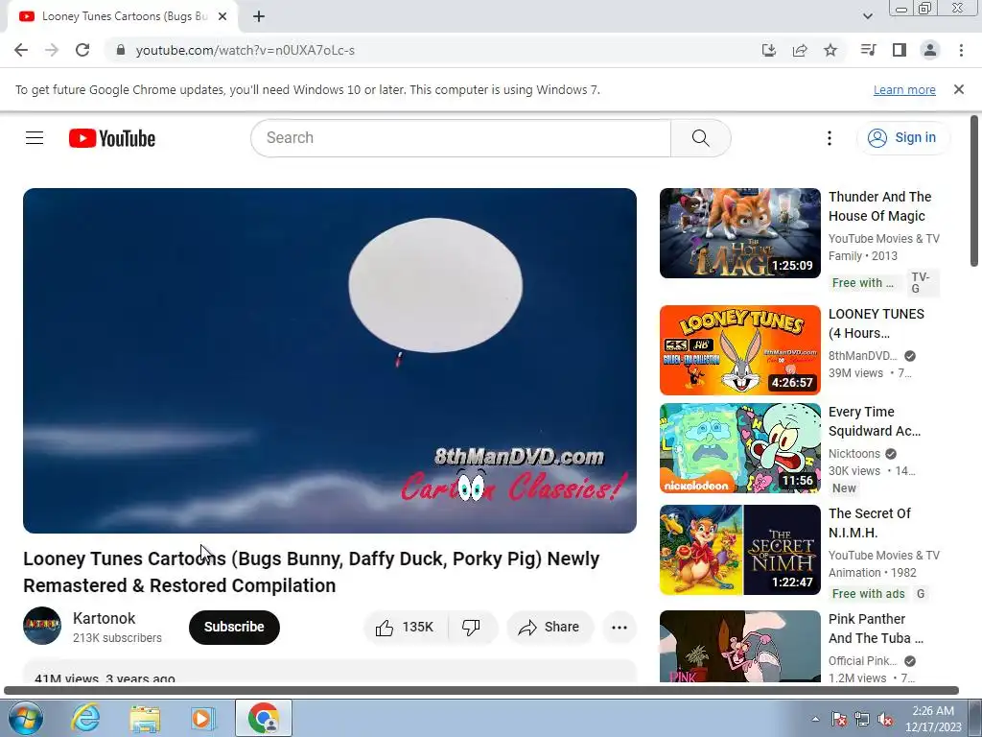Reload the page with the refresh icon
982x737 pixels.
[82, 50]
